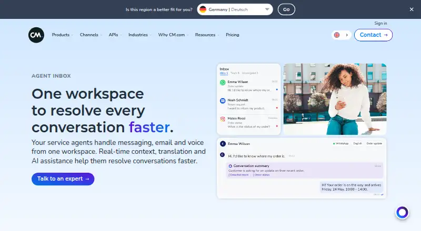
Task: Open the chat widget bubble
Action: click(x=402, y=213)
